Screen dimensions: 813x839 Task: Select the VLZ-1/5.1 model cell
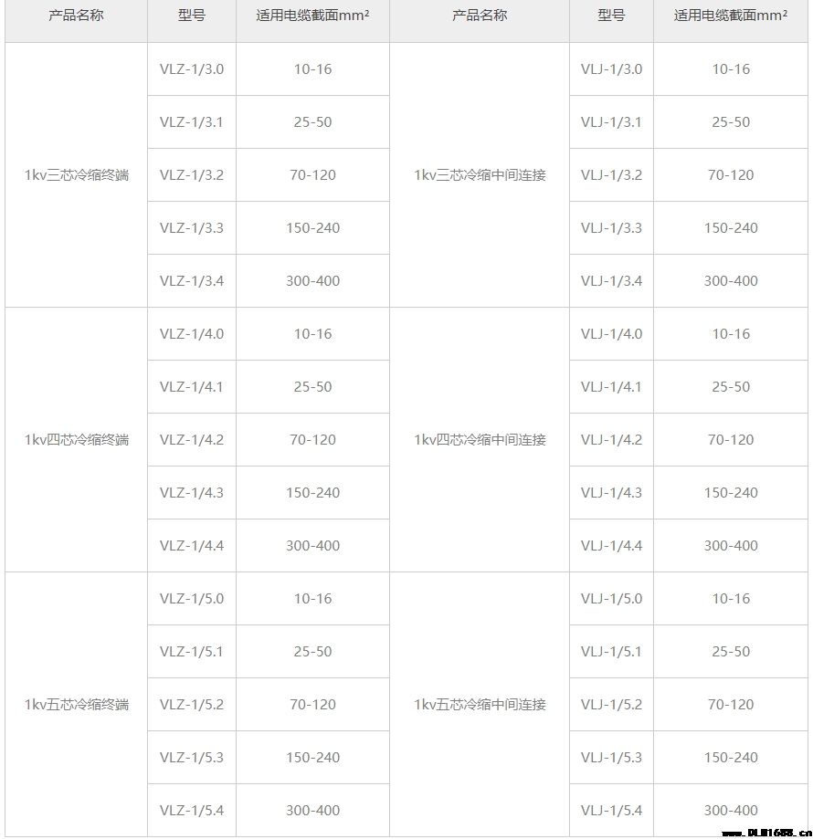(x=192, y=652)
